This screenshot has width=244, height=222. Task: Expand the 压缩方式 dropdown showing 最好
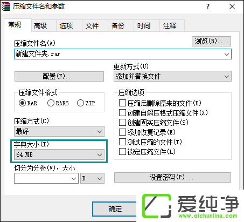(x=59, y=131)
